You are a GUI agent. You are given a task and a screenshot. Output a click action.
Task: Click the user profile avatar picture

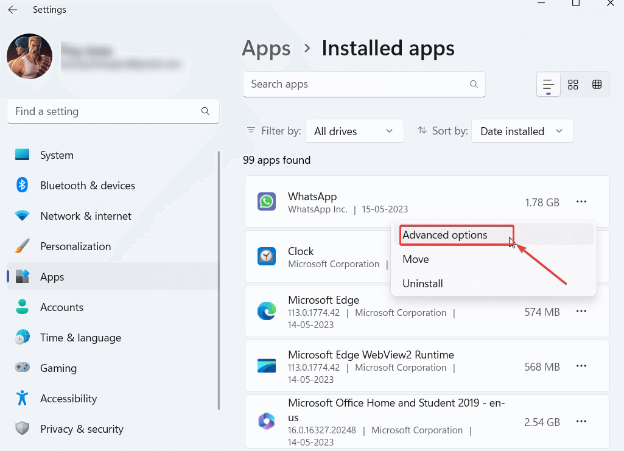tap(29, 56)
